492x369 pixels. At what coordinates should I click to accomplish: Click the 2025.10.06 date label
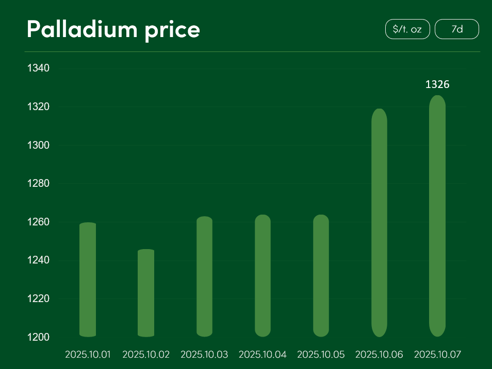click(379, 355)
